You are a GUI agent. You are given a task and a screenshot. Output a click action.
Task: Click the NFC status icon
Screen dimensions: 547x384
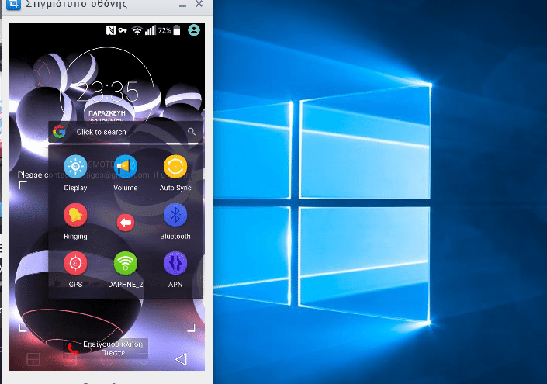[111, 30]
